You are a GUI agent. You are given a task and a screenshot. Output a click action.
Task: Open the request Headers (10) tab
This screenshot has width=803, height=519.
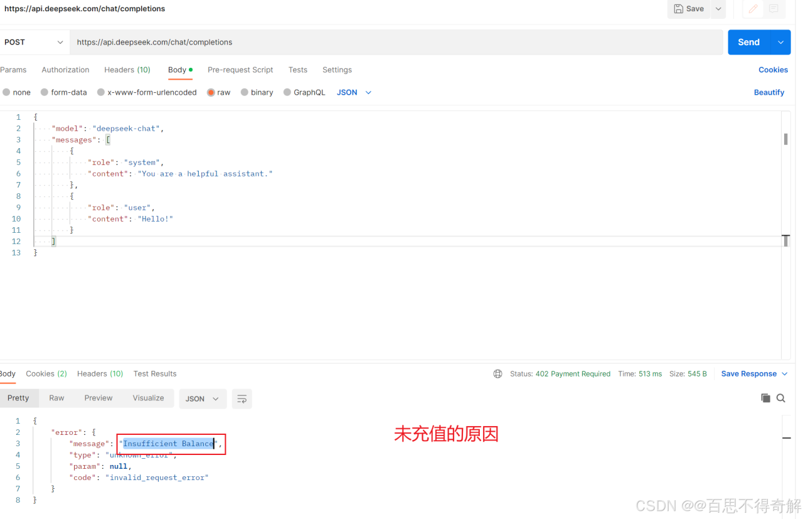127,70
